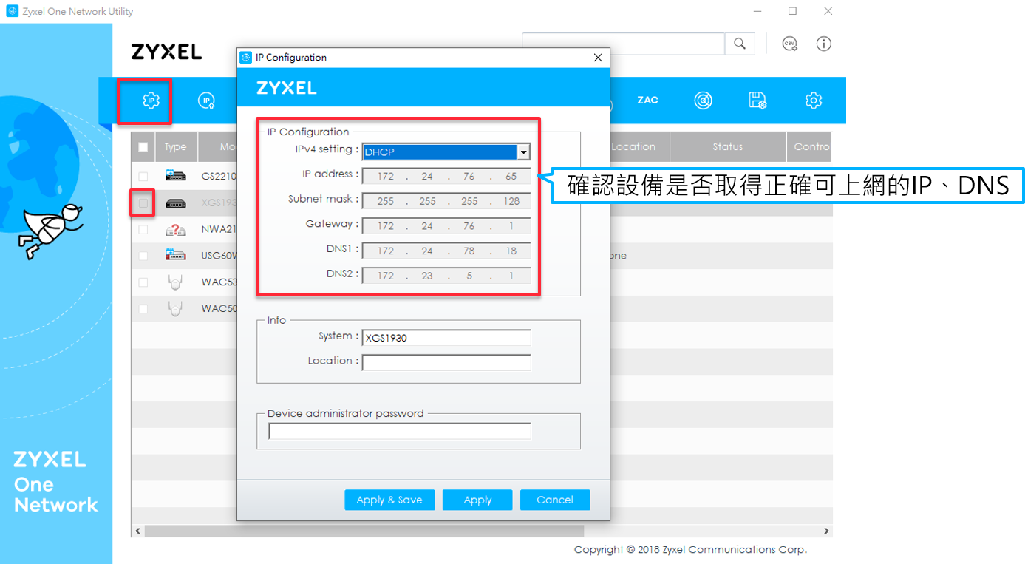
Task: Open the information (i) icon
Action: (824, 44)
